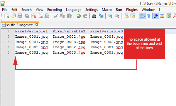Click Image_0003.jpg on line 4

(31, 47)
